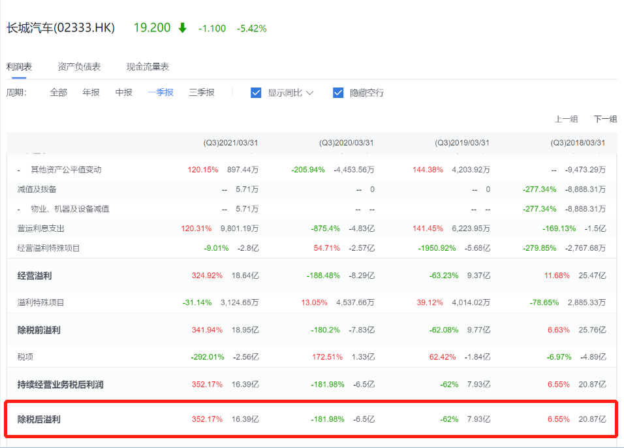
Task: Switch to the 资产负债表 tab
Action: [79, 67]
